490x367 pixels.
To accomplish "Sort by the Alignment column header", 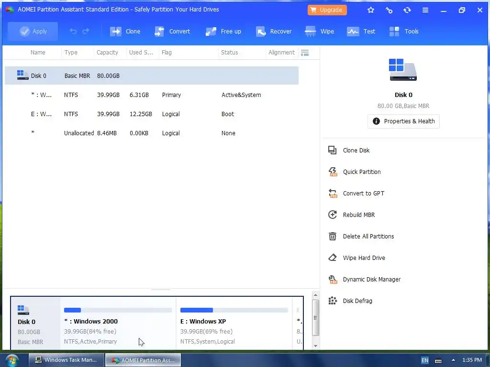I will pos(281,53).
